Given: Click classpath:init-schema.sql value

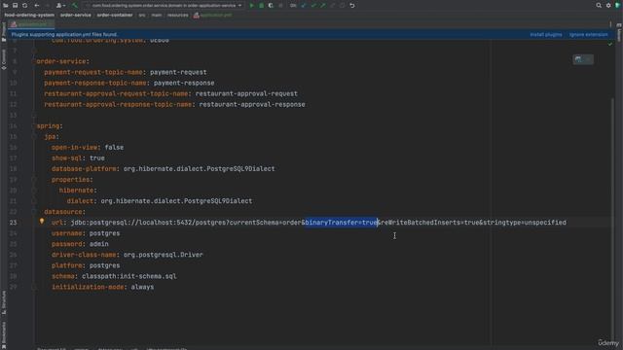Looking at the screenshot, I should 129,276.
